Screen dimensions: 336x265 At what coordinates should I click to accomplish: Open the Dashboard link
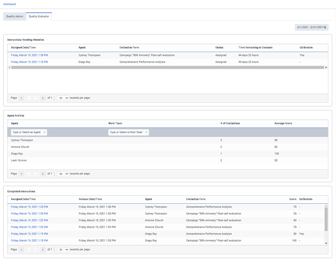[10, 4]
